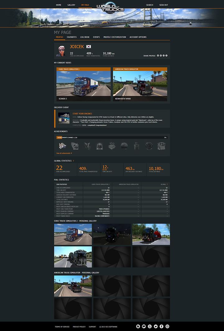Click the JOICEK profile avatar
The height and width of the screenshot is (331, 224).
click(61, 51)
